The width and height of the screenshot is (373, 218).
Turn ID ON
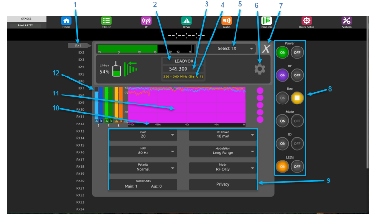(x=283, y=143)
